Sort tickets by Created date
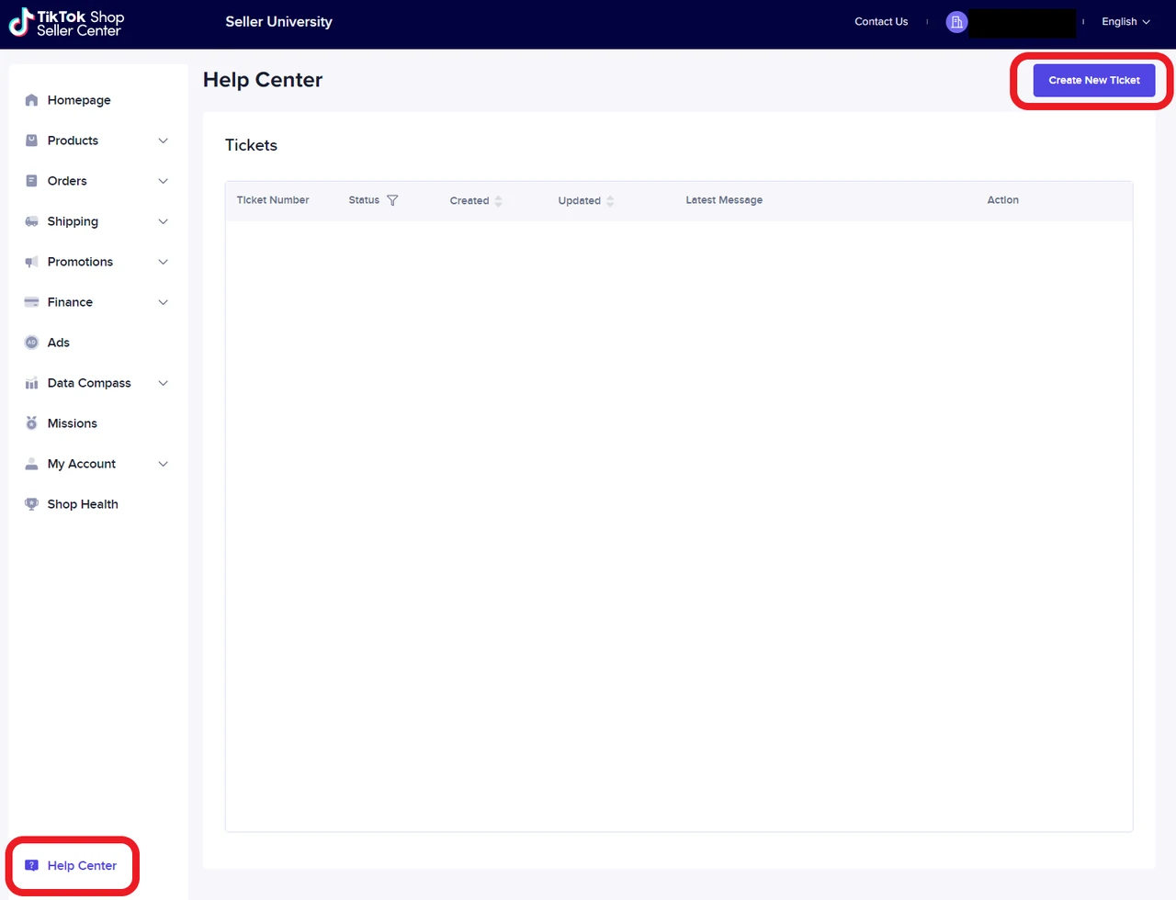This screenshot has height=900, width=1176. [x=498, y=201]
